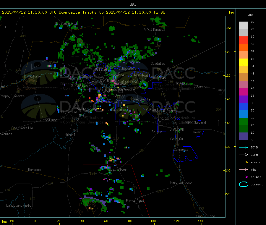
Task: Click the -220 km vertical axis tick
Action: point(228,194)
